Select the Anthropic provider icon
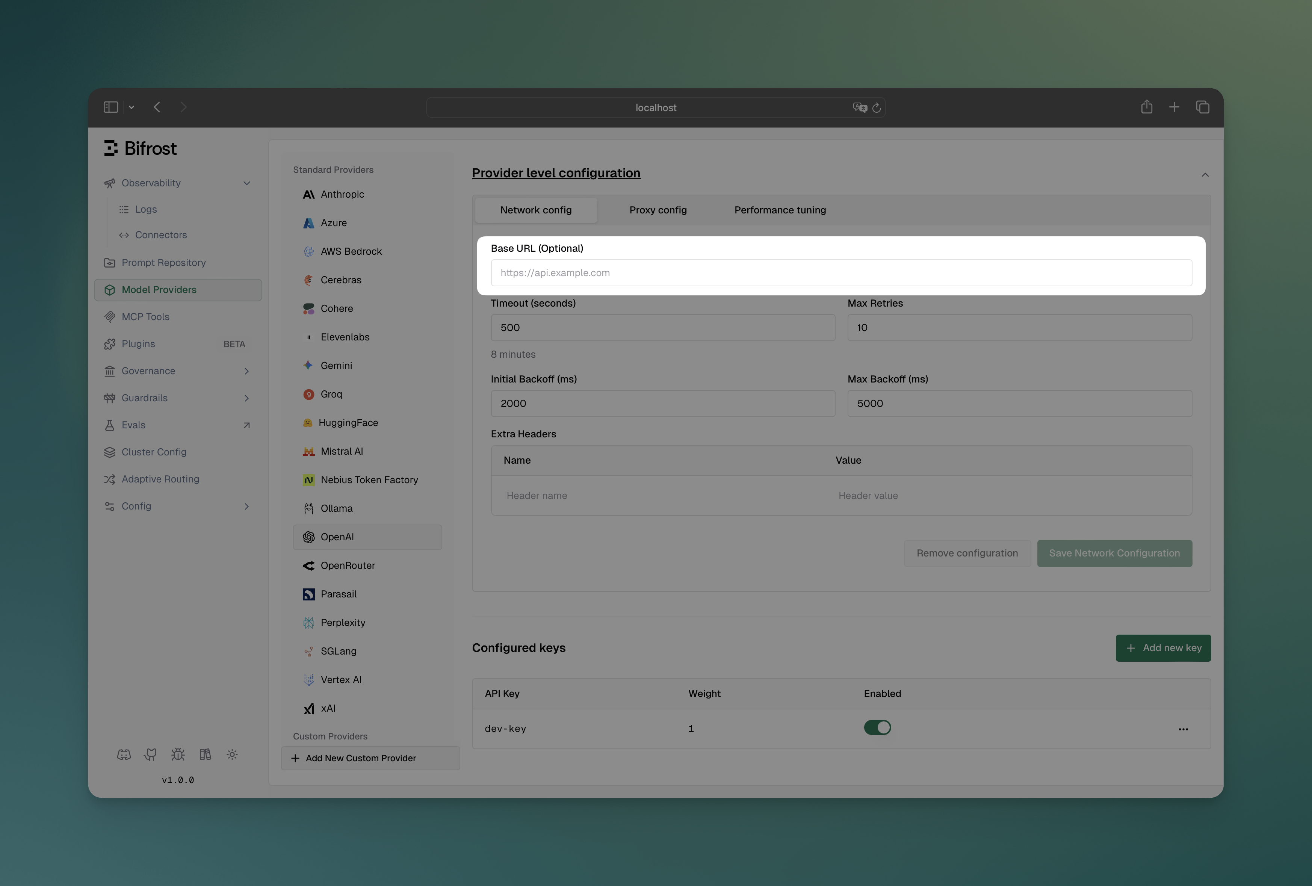Image resolution: width=1312 pixels, height=886 pixels. click(x=308, y=194)
